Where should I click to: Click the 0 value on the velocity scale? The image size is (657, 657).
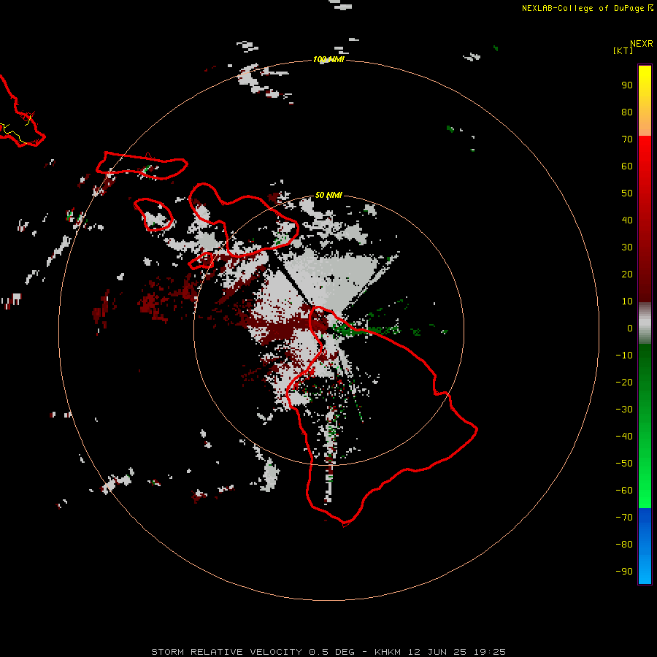click(x=630, y=328)
